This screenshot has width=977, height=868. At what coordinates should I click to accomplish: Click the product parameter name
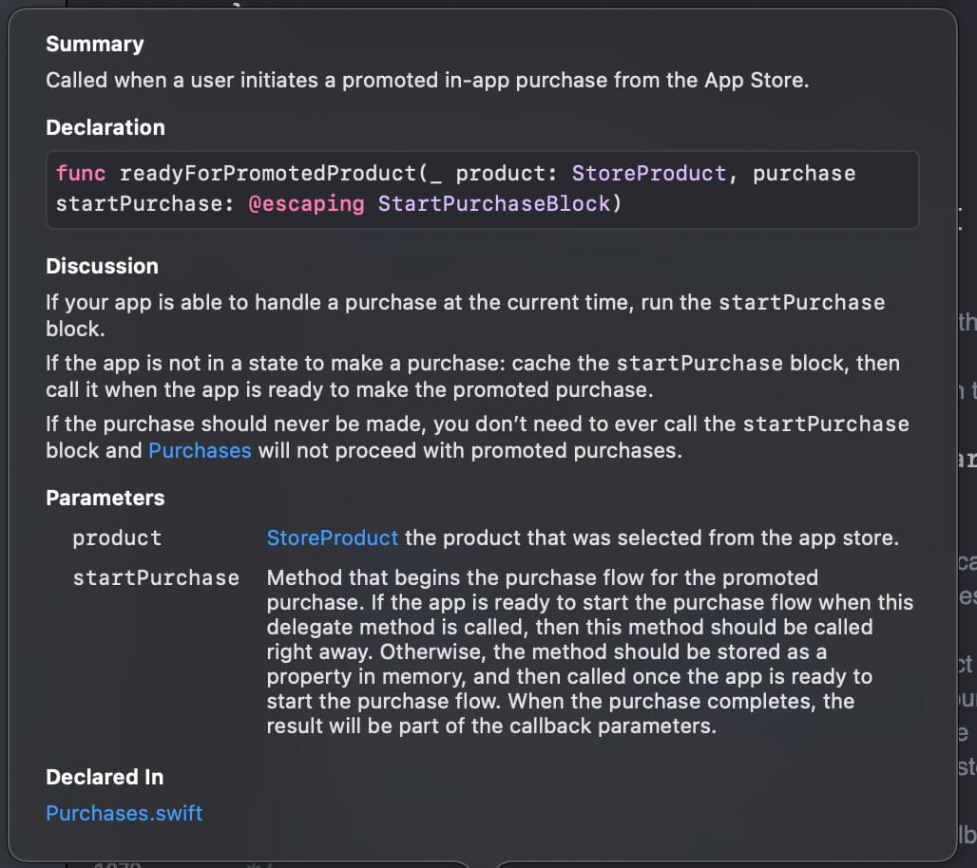(117, 538)
